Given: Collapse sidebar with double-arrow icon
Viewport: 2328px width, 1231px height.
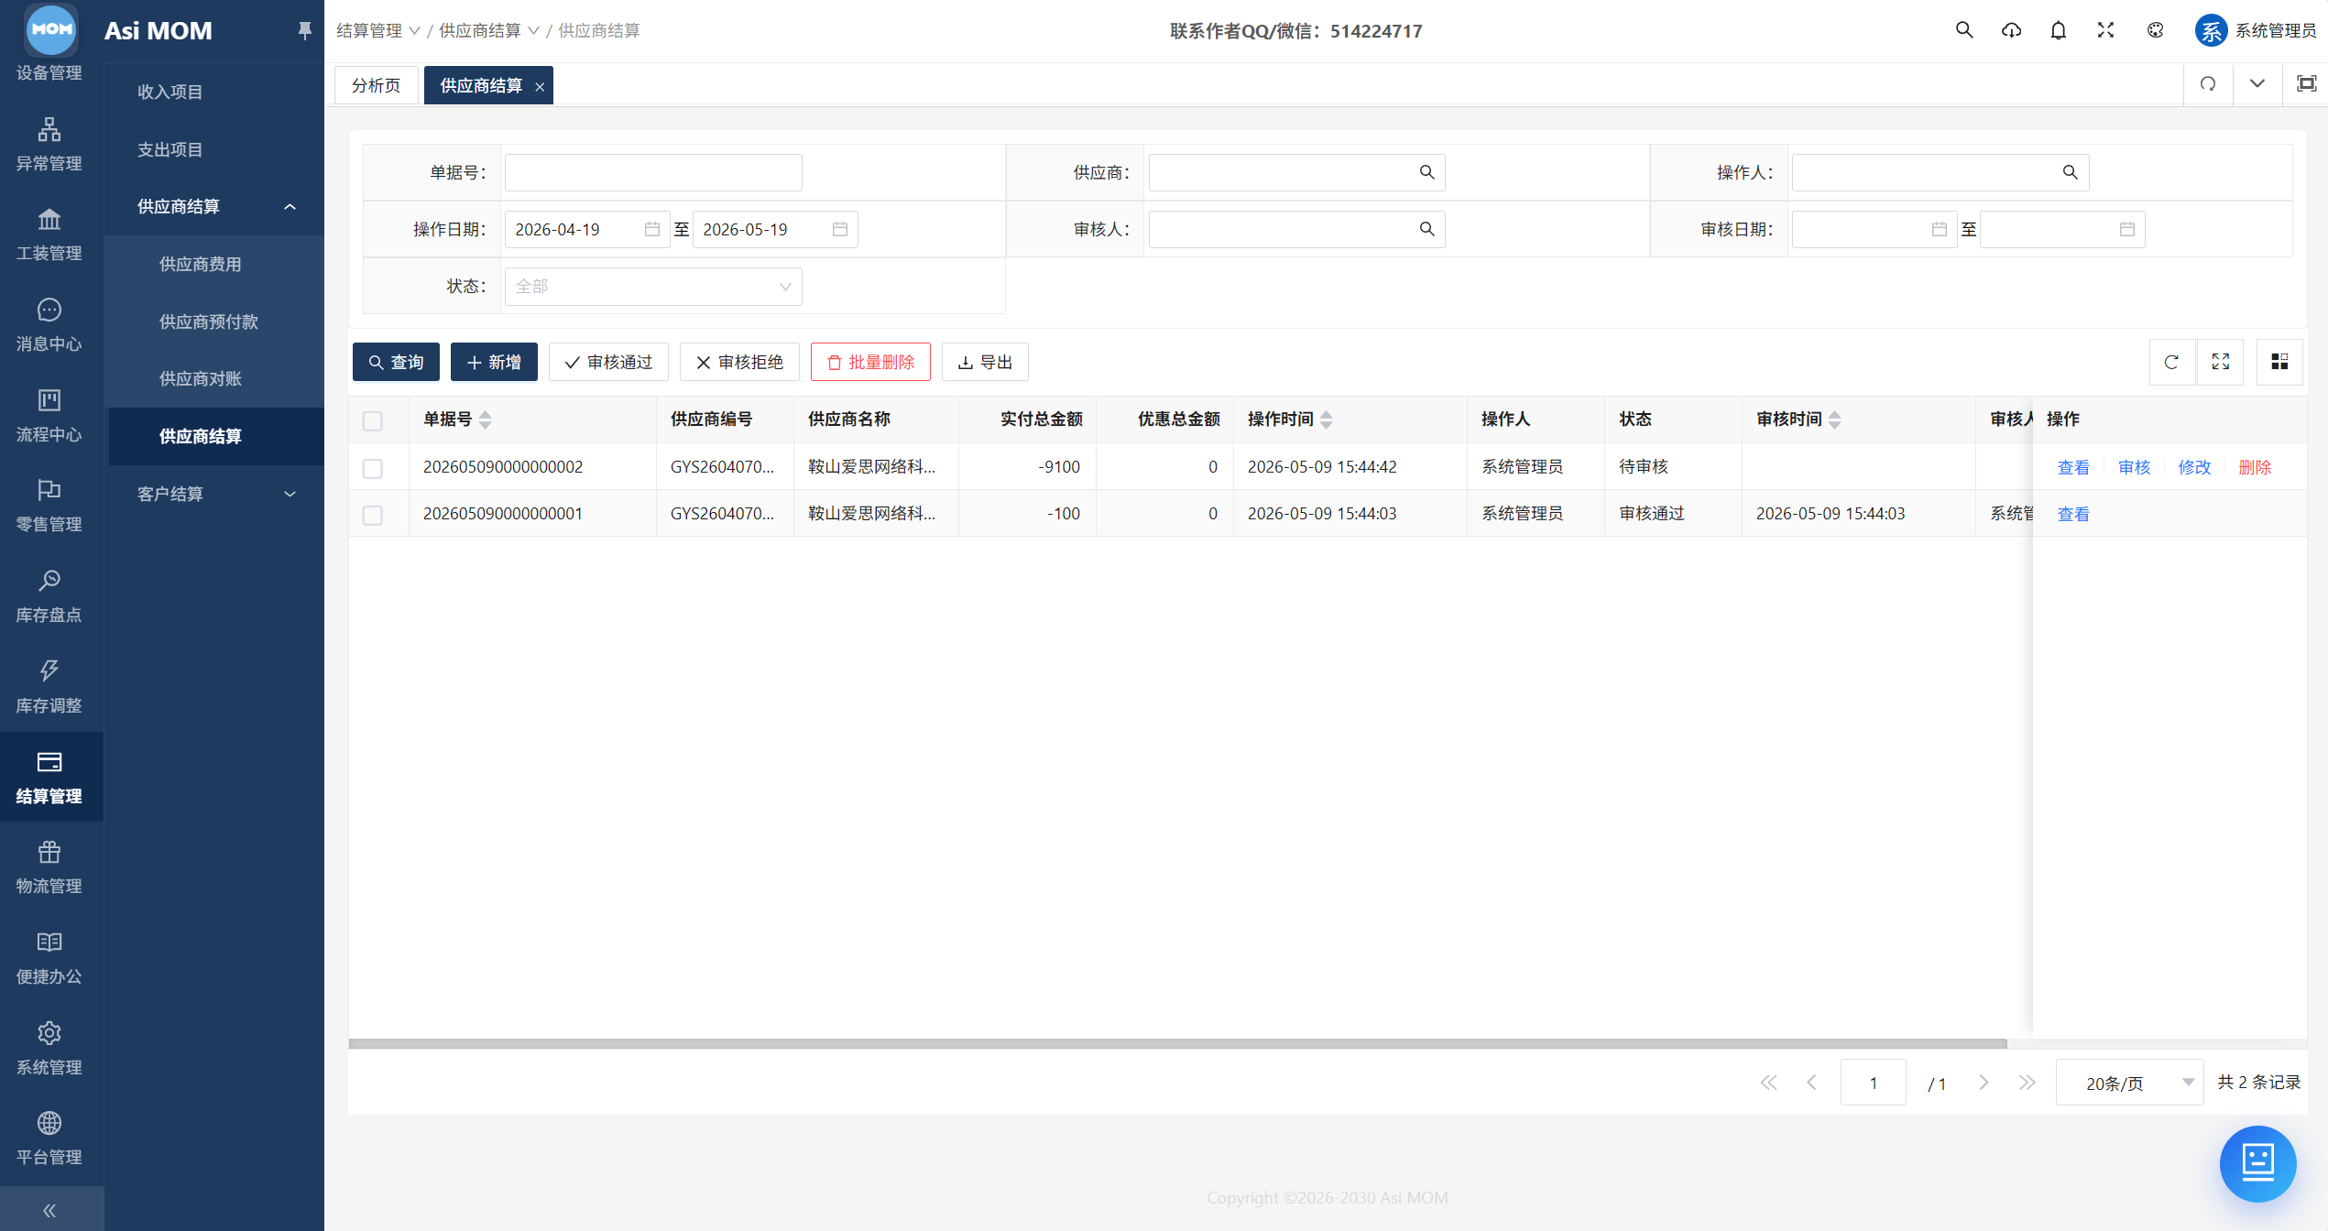Looking at the screenshot, I should (x=49, y=1210).
